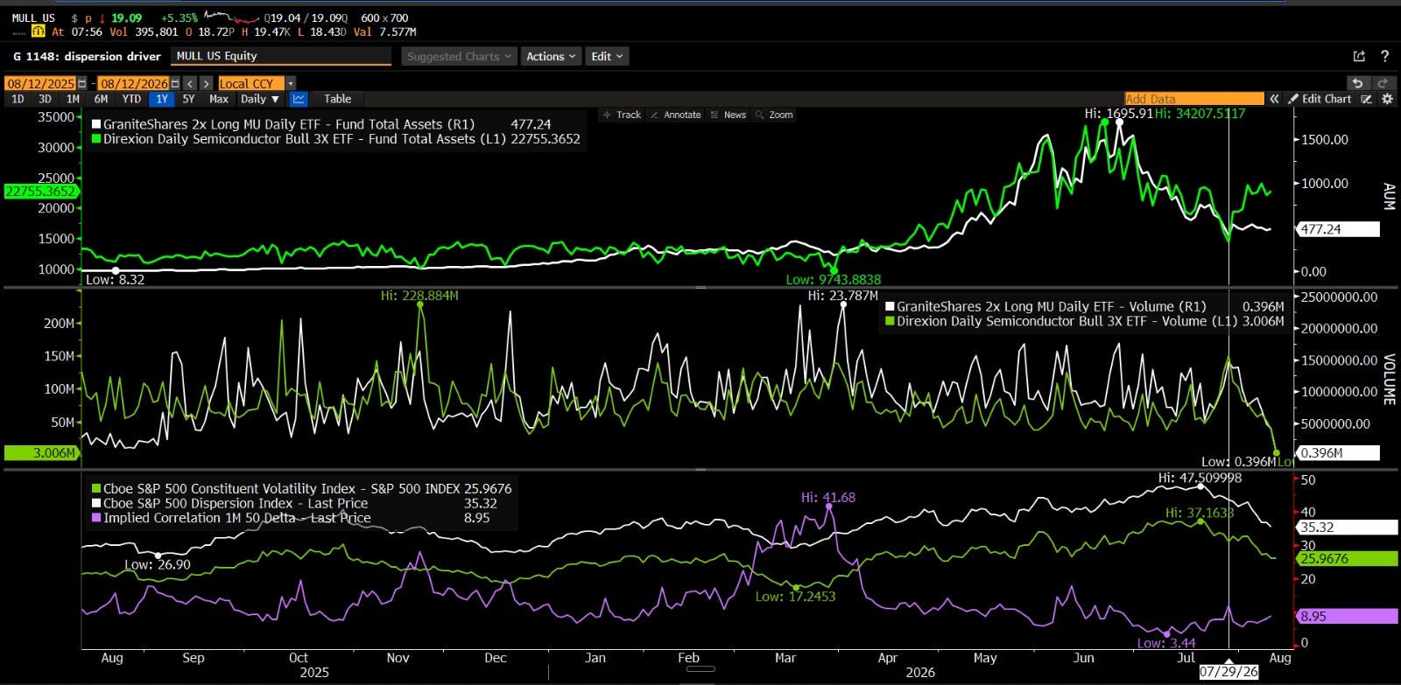This screenshot has width=1401, height=685.
Task: Click the Track crosshair tool
Action: coord(623,115)
